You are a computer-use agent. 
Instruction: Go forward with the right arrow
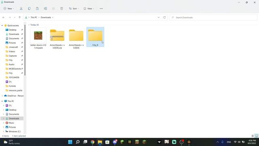pyautogui.click(x=10, y=17)
